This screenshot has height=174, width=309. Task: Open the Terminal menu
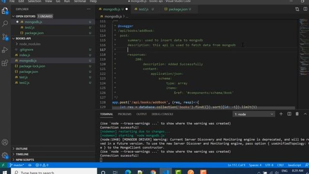pos(80,1)
